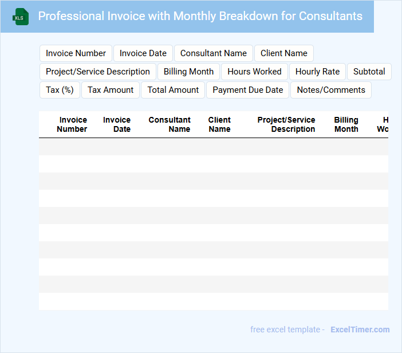This screenshot has width=402, height=353.
Task: Select the Tax (%) tag
Action: point(60,90)
